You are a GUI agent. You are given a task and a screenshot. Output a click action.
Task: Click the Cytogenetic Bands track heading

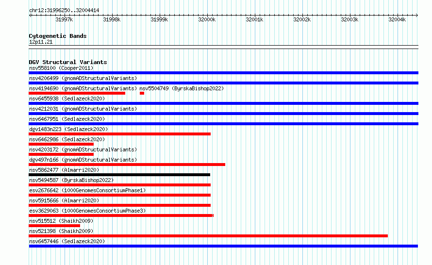[58, 36]
